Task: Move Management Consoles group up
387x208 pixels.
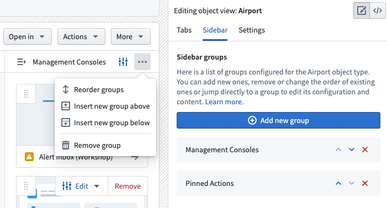Action: (x=338, y=150)
